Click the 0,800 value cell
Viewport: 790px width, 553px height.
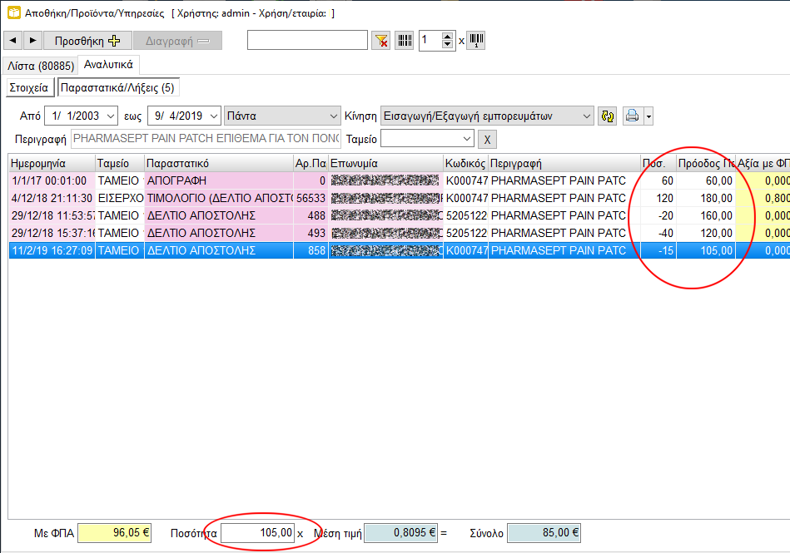(763, 198)
